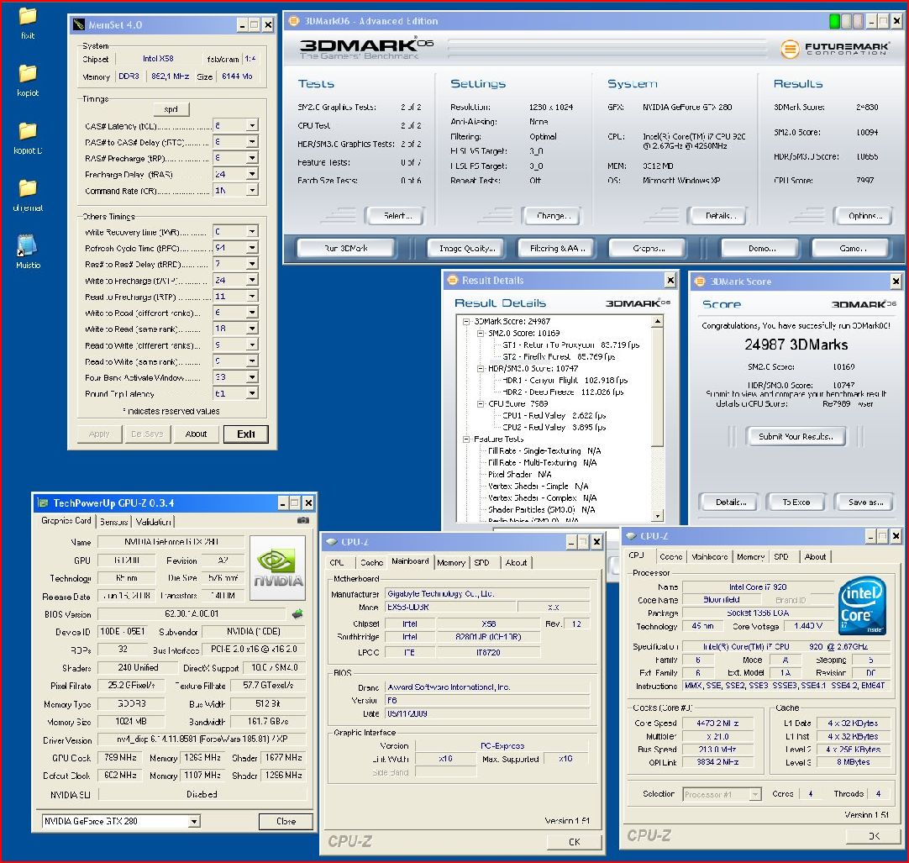Viewport: 909px width, 863px height.
Task: Open Command Rate (CR) dropdown
Action: 251,190
